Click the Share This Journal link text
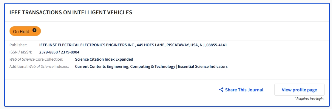 tap(244, 90)
